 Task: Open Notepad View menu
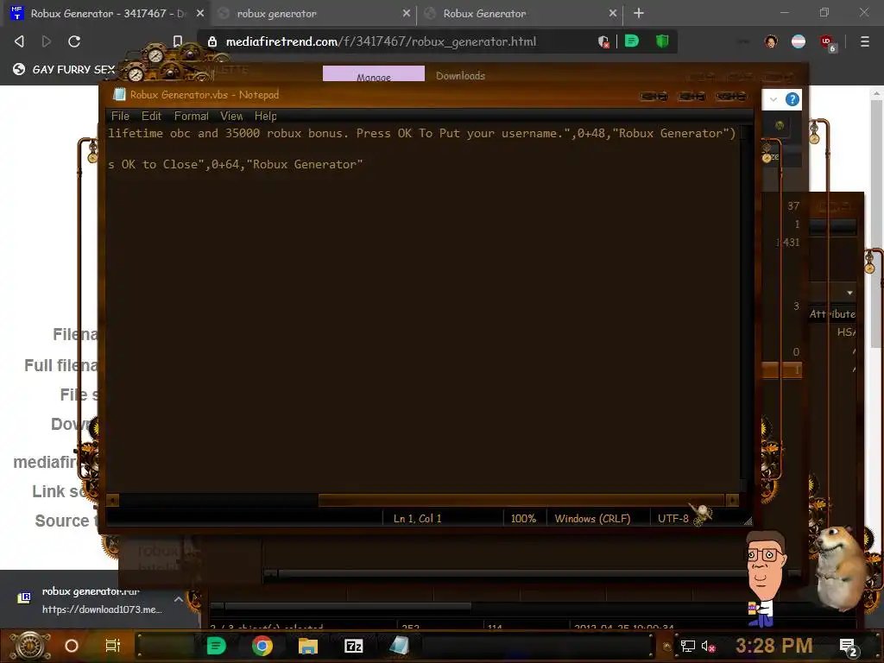click(231, 117)
